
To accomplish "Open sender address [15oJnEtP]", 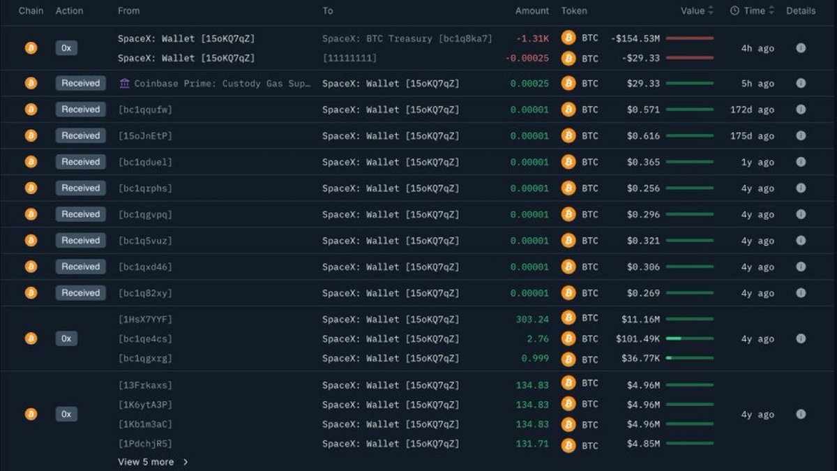I will 145,135.
